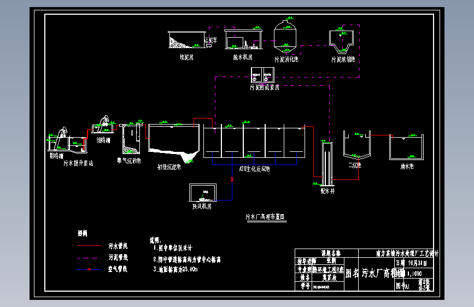Select the 曝气沉砂池 label

pos(129,161)
